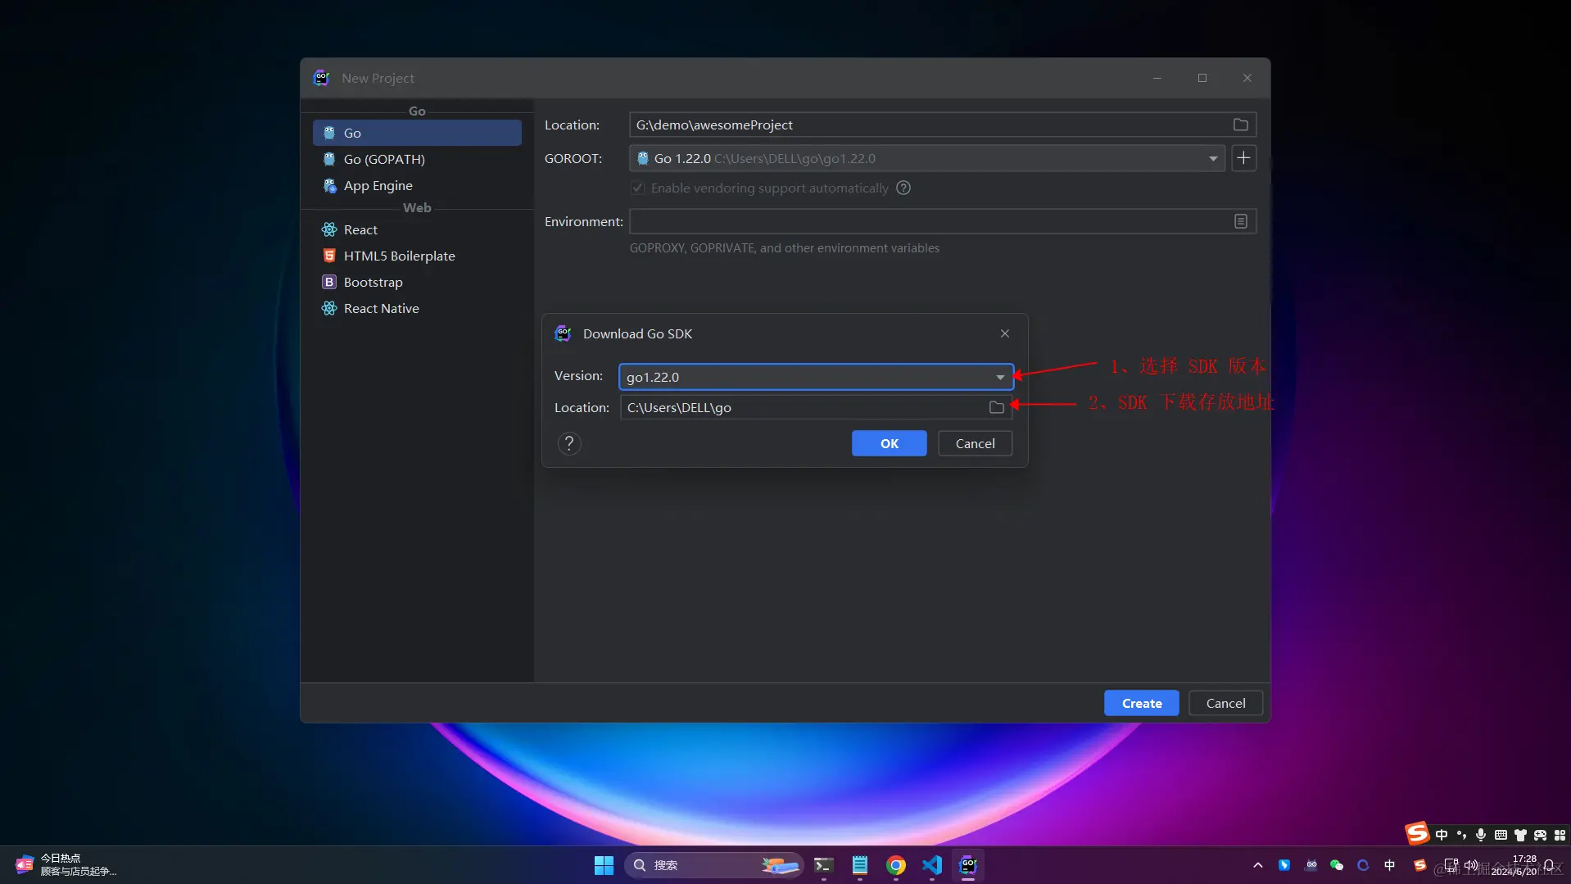Open the cat-face tray app icon

(1311, 865)
